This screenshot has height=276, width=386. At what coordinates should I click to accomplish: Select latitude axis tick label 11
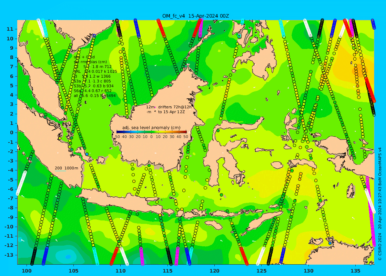(x=10, y=29)
